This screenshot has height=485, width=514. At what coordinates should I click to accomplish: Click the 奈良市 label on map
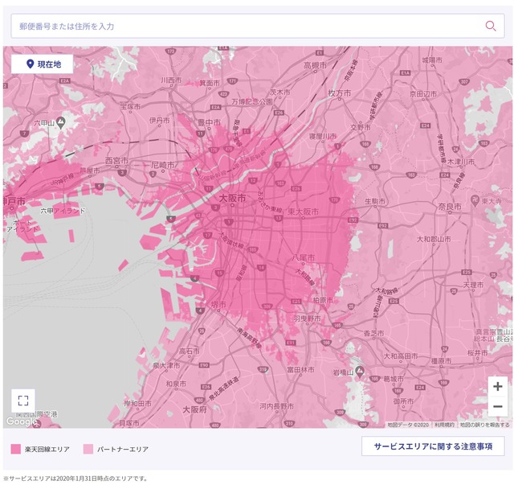coord(450,207)
